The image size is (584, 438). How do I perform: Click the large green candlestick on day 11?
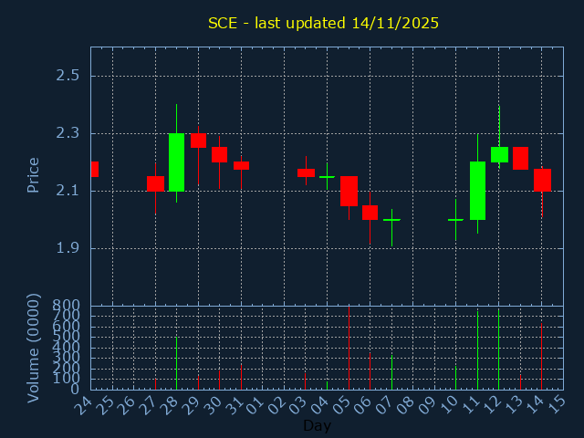pos(477,191)
